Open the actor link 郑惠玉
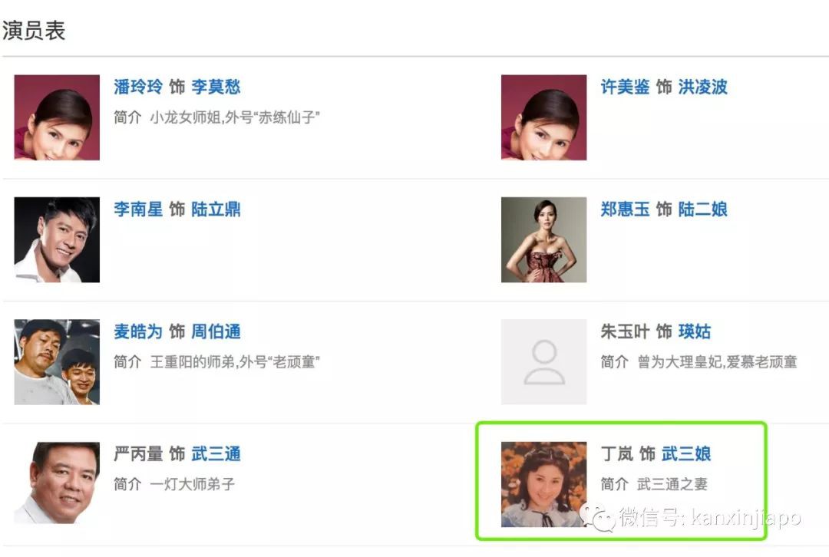The image size is (829, 557). tap(625, 209)
